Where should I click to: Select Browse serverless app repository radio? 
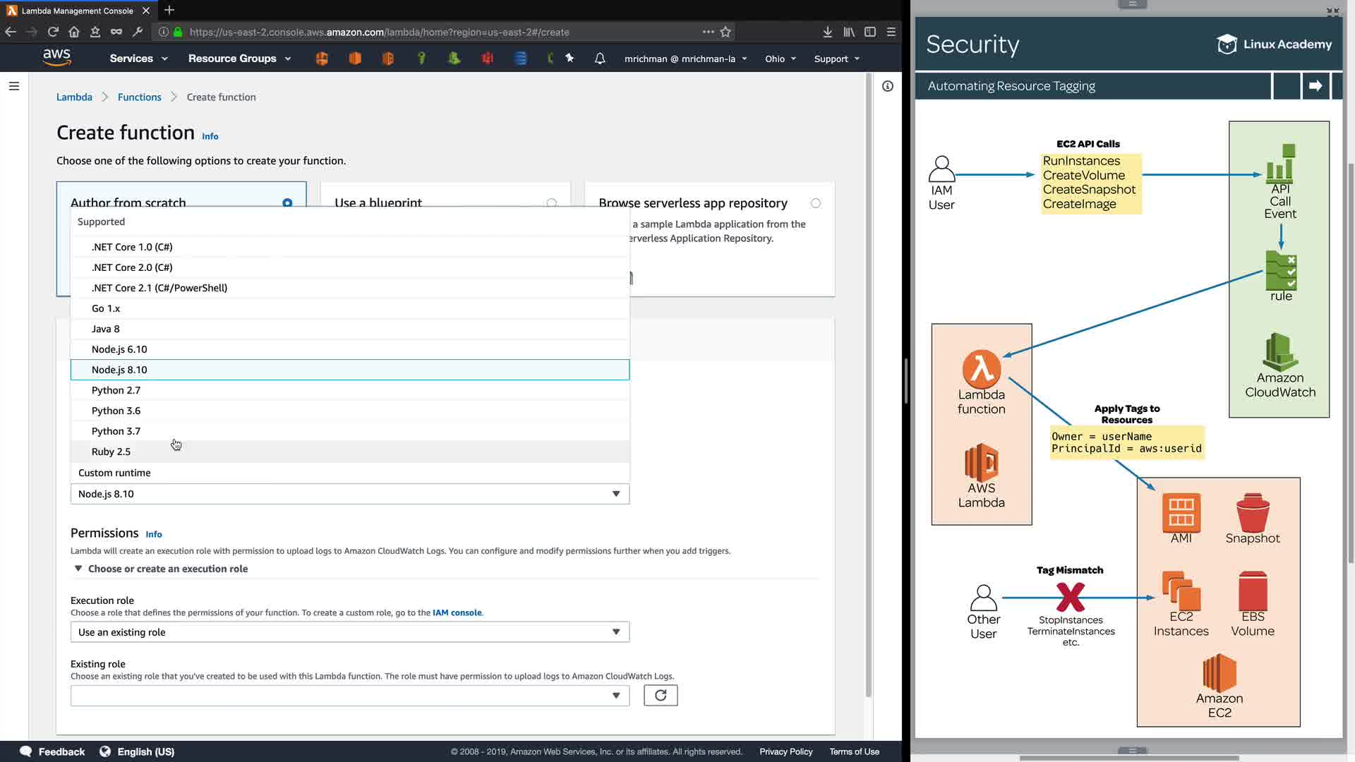[816, 203]
